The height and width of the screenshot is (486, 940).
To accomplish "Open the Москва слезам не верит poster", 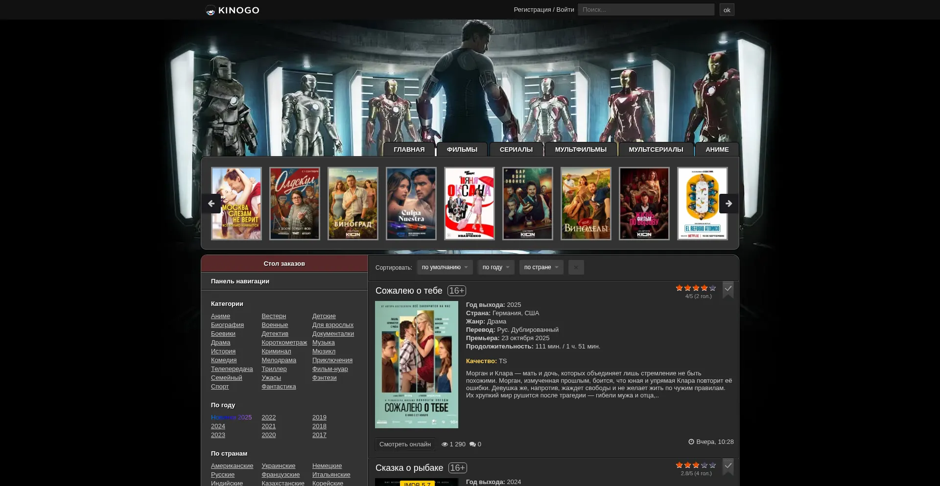I will (x=236, y=204).
